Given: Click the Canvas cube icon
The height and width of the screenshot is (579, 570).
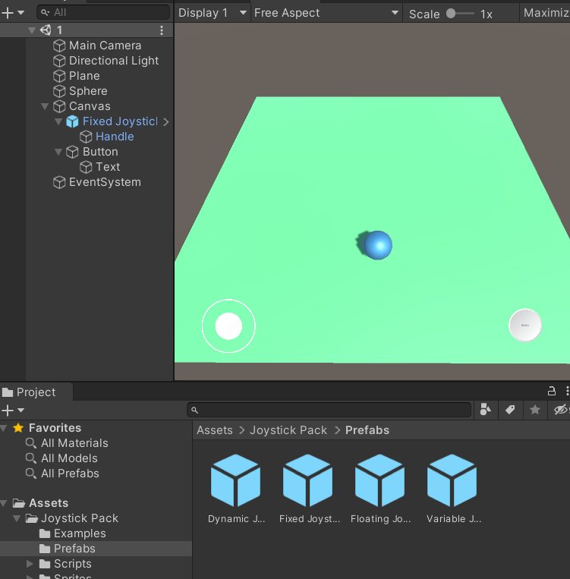Looking at the screenshot, I should (x=59, y=106).
